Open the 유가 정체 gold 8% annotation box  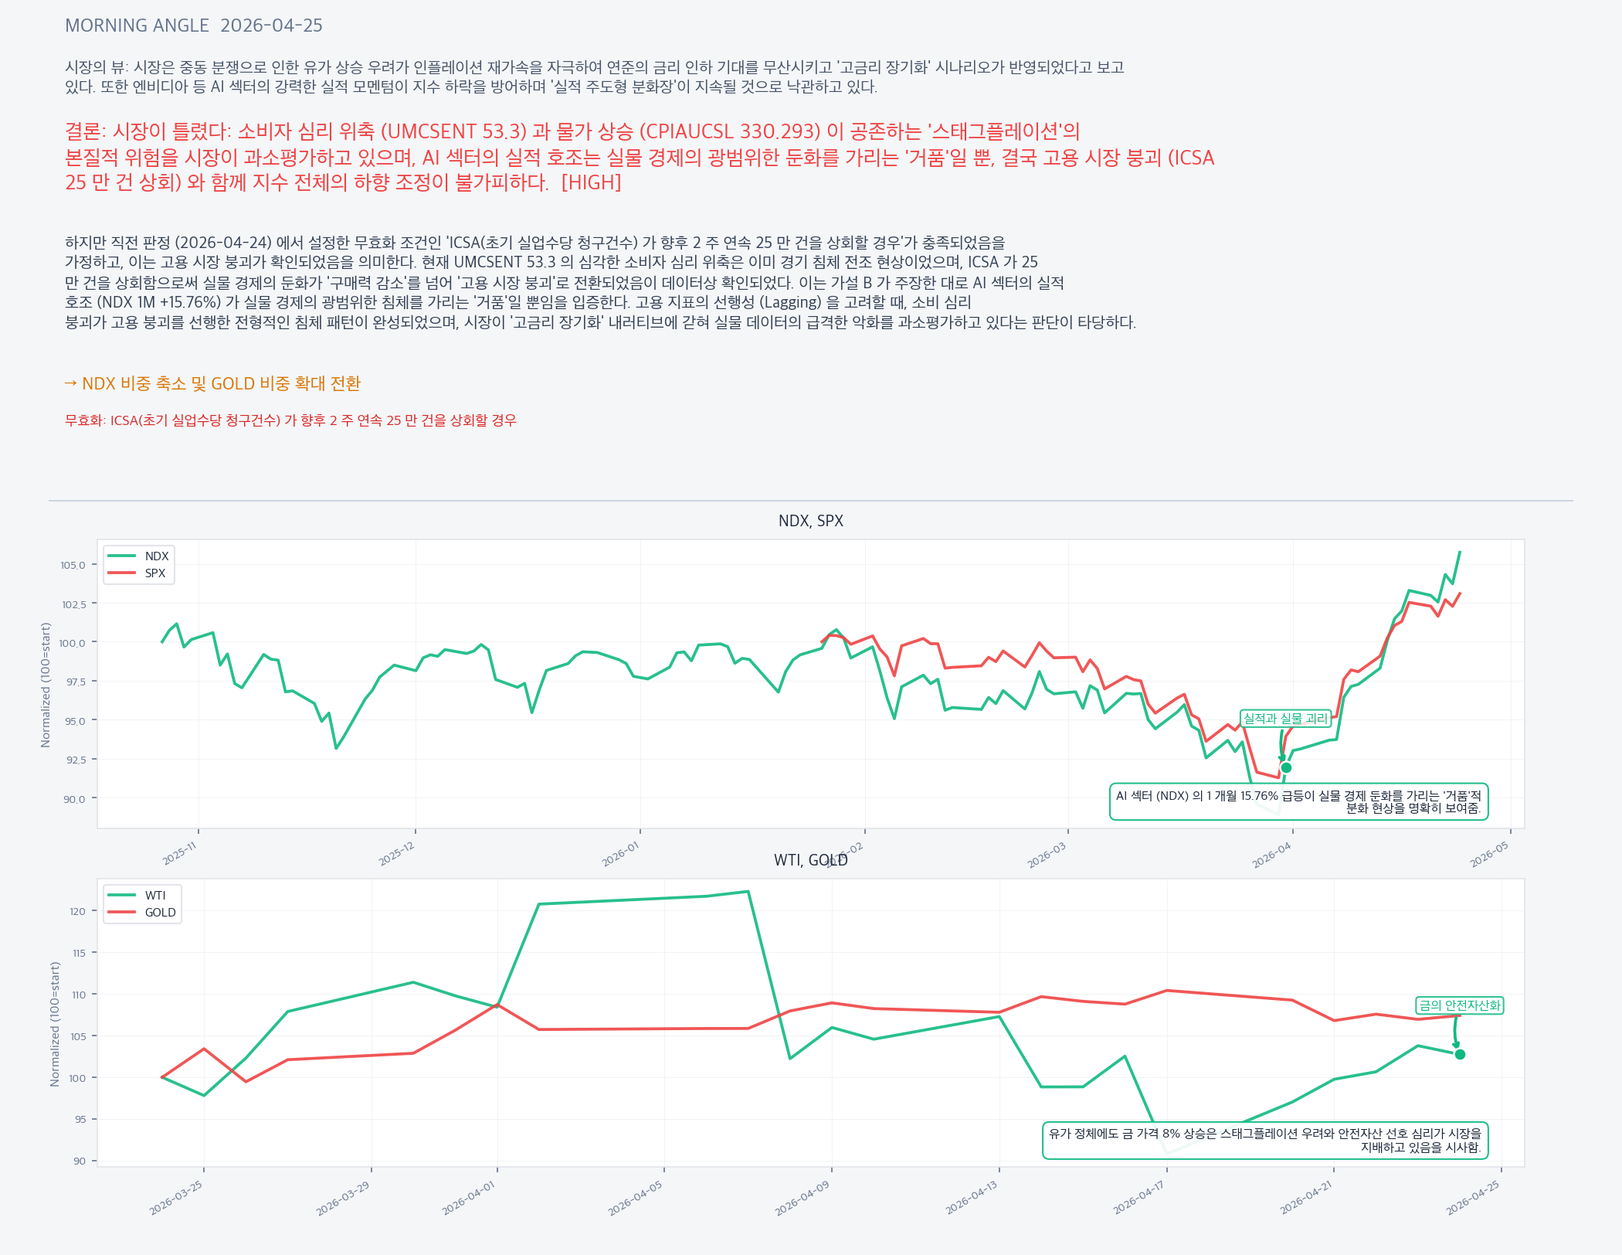tap(1265, 1140)
